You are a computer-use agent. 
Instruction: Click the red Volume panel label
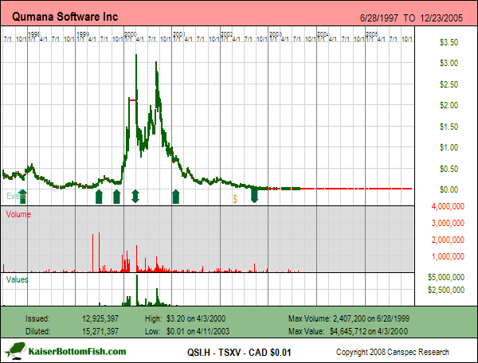18,214
